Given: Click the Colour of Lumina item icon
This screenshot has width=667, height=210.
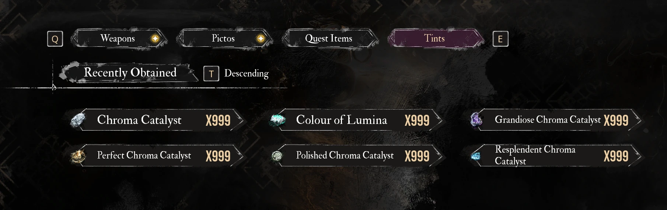Looking at the screenshot, I should tap(278, 120).
